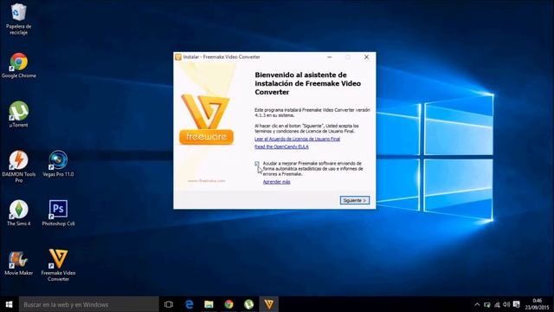This screenshot has height=312, width=554.
Task: Open the Windows Start menu
Action: point(10,304)
